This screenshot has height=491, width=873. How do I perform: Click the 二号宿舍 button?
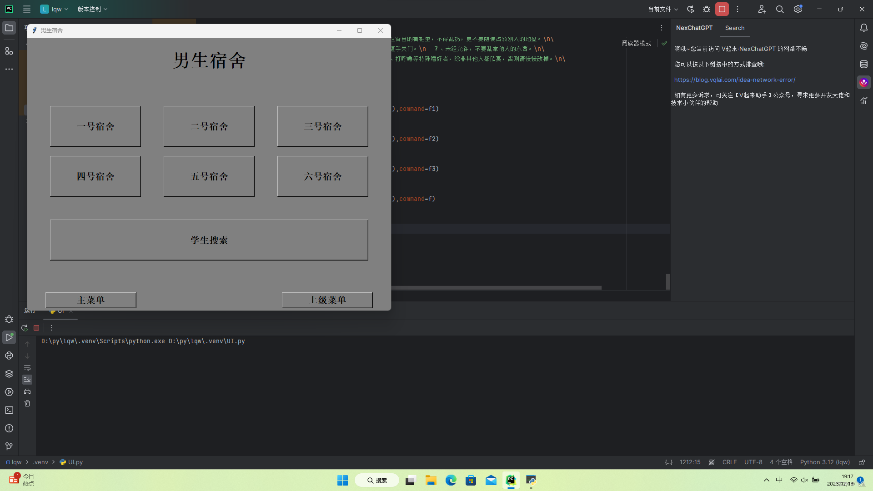[209, 126]
